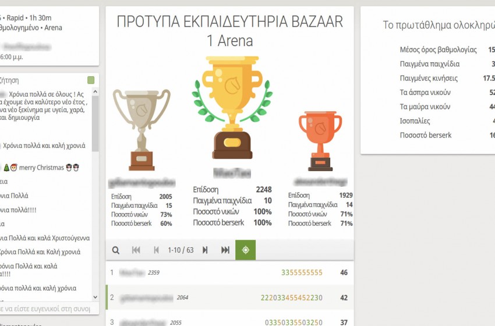Click score sheet 222033455452230
495x326 pixels.
pyautogui.click(x=292, y=297)
